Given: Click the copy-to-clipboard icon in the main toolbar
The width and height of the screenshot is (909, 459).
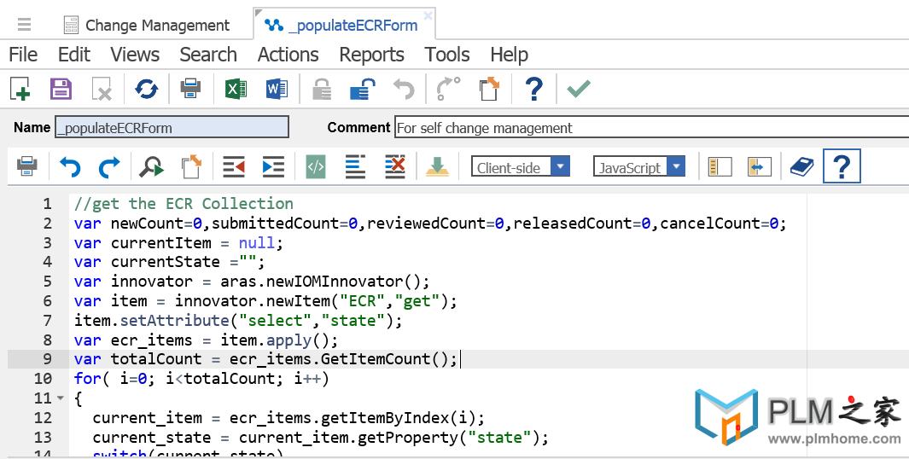Looking at the screenshot, I should (489, 89).
